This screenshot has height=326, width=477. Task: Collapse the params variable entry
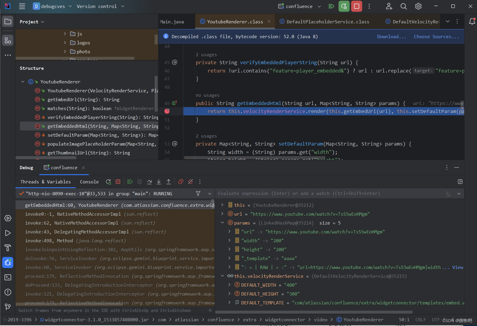pos(222,222)
